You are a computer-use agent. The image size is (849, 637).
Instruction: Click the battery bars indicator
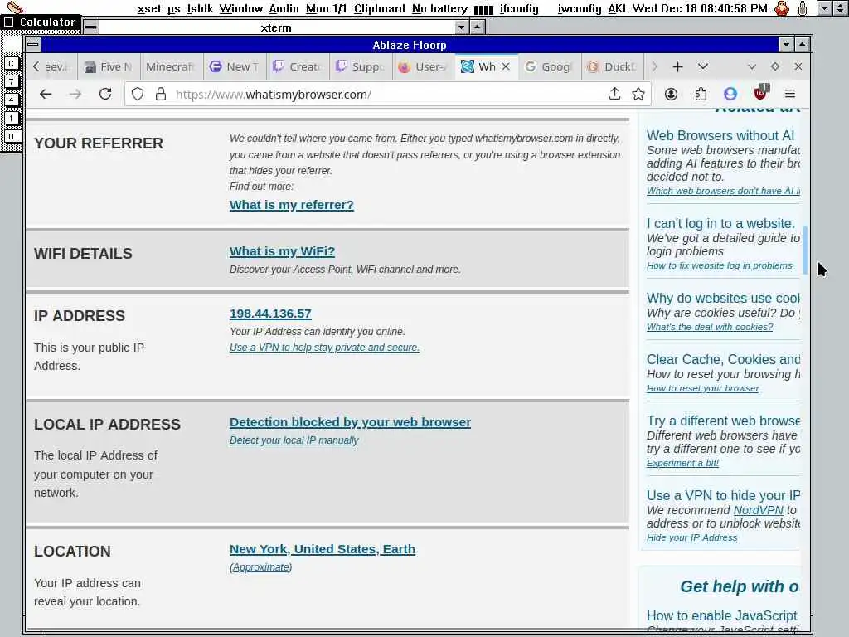[483, 9]
